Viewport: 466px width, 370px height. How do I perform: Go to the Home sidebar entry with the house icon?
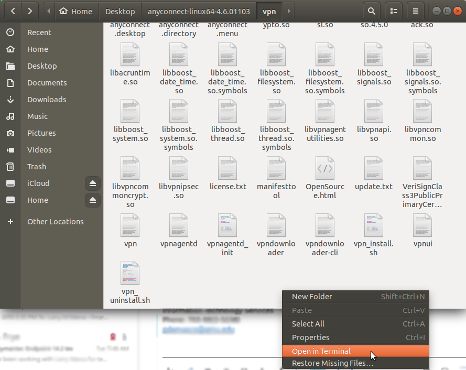51,49
